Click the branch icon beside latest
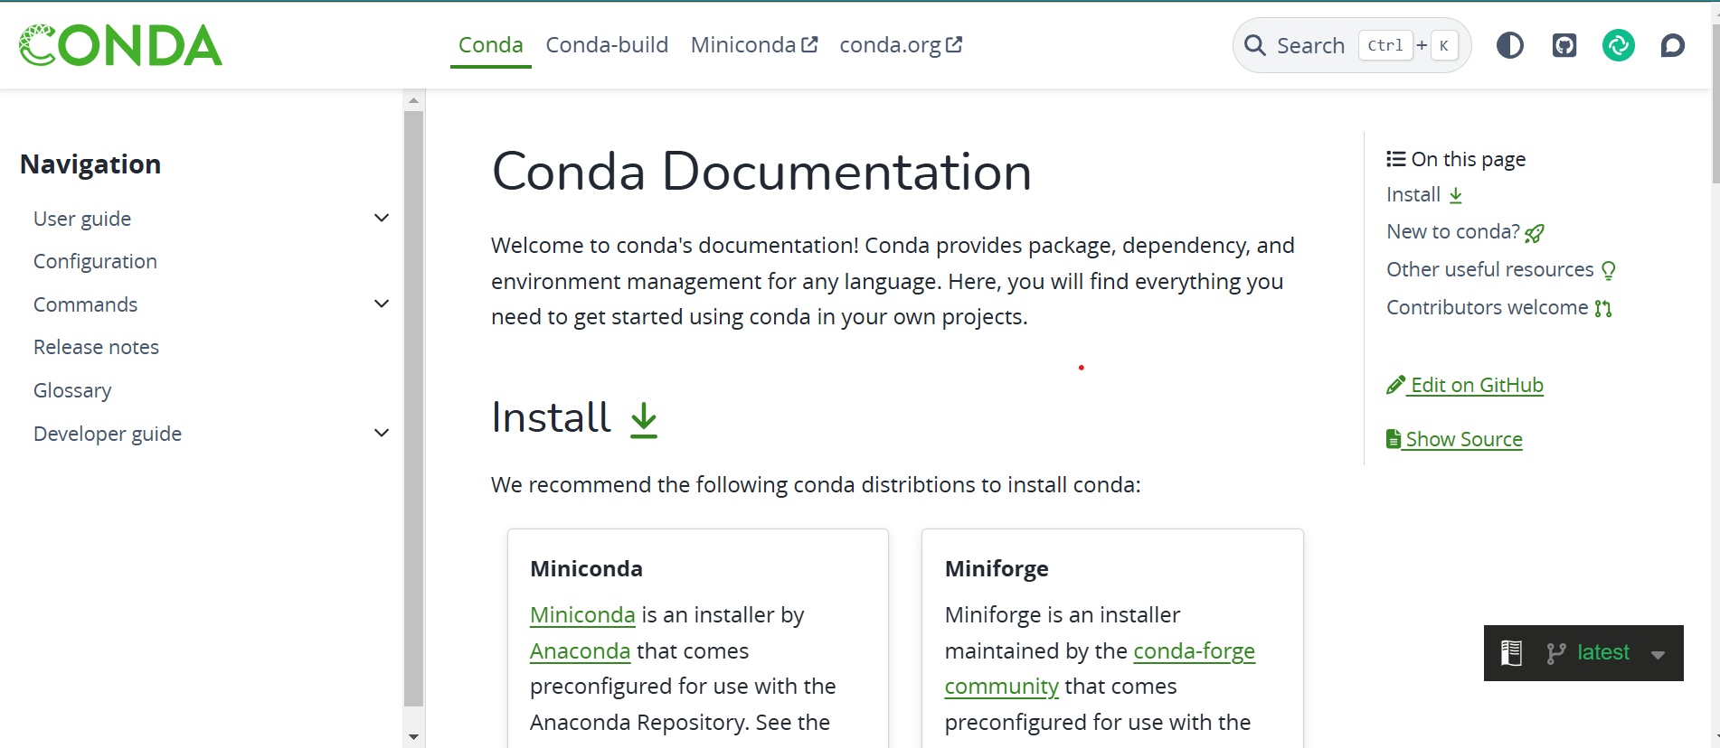The image size is (1720, 748). tap(1555, 653)
